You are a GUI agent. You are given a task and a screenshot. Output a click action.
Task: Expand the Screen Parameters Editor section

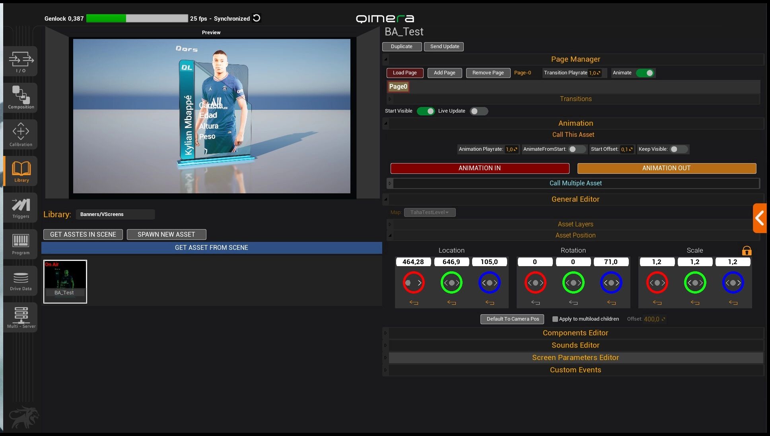pos(575,358)
